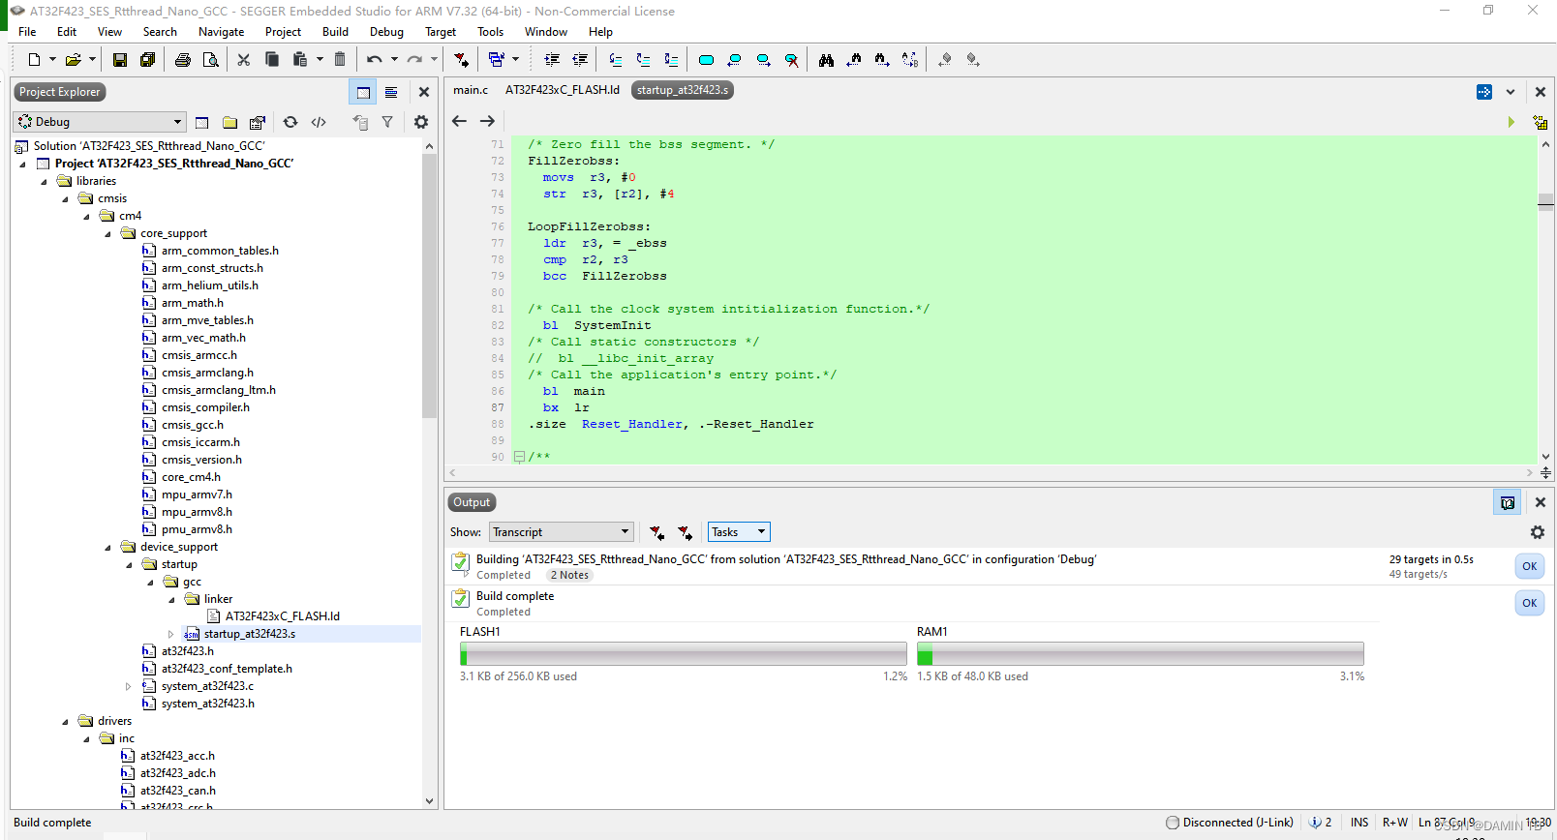Open the Target menu
The height and width of the screenshot is (840, 1557).
click(441, 32)
